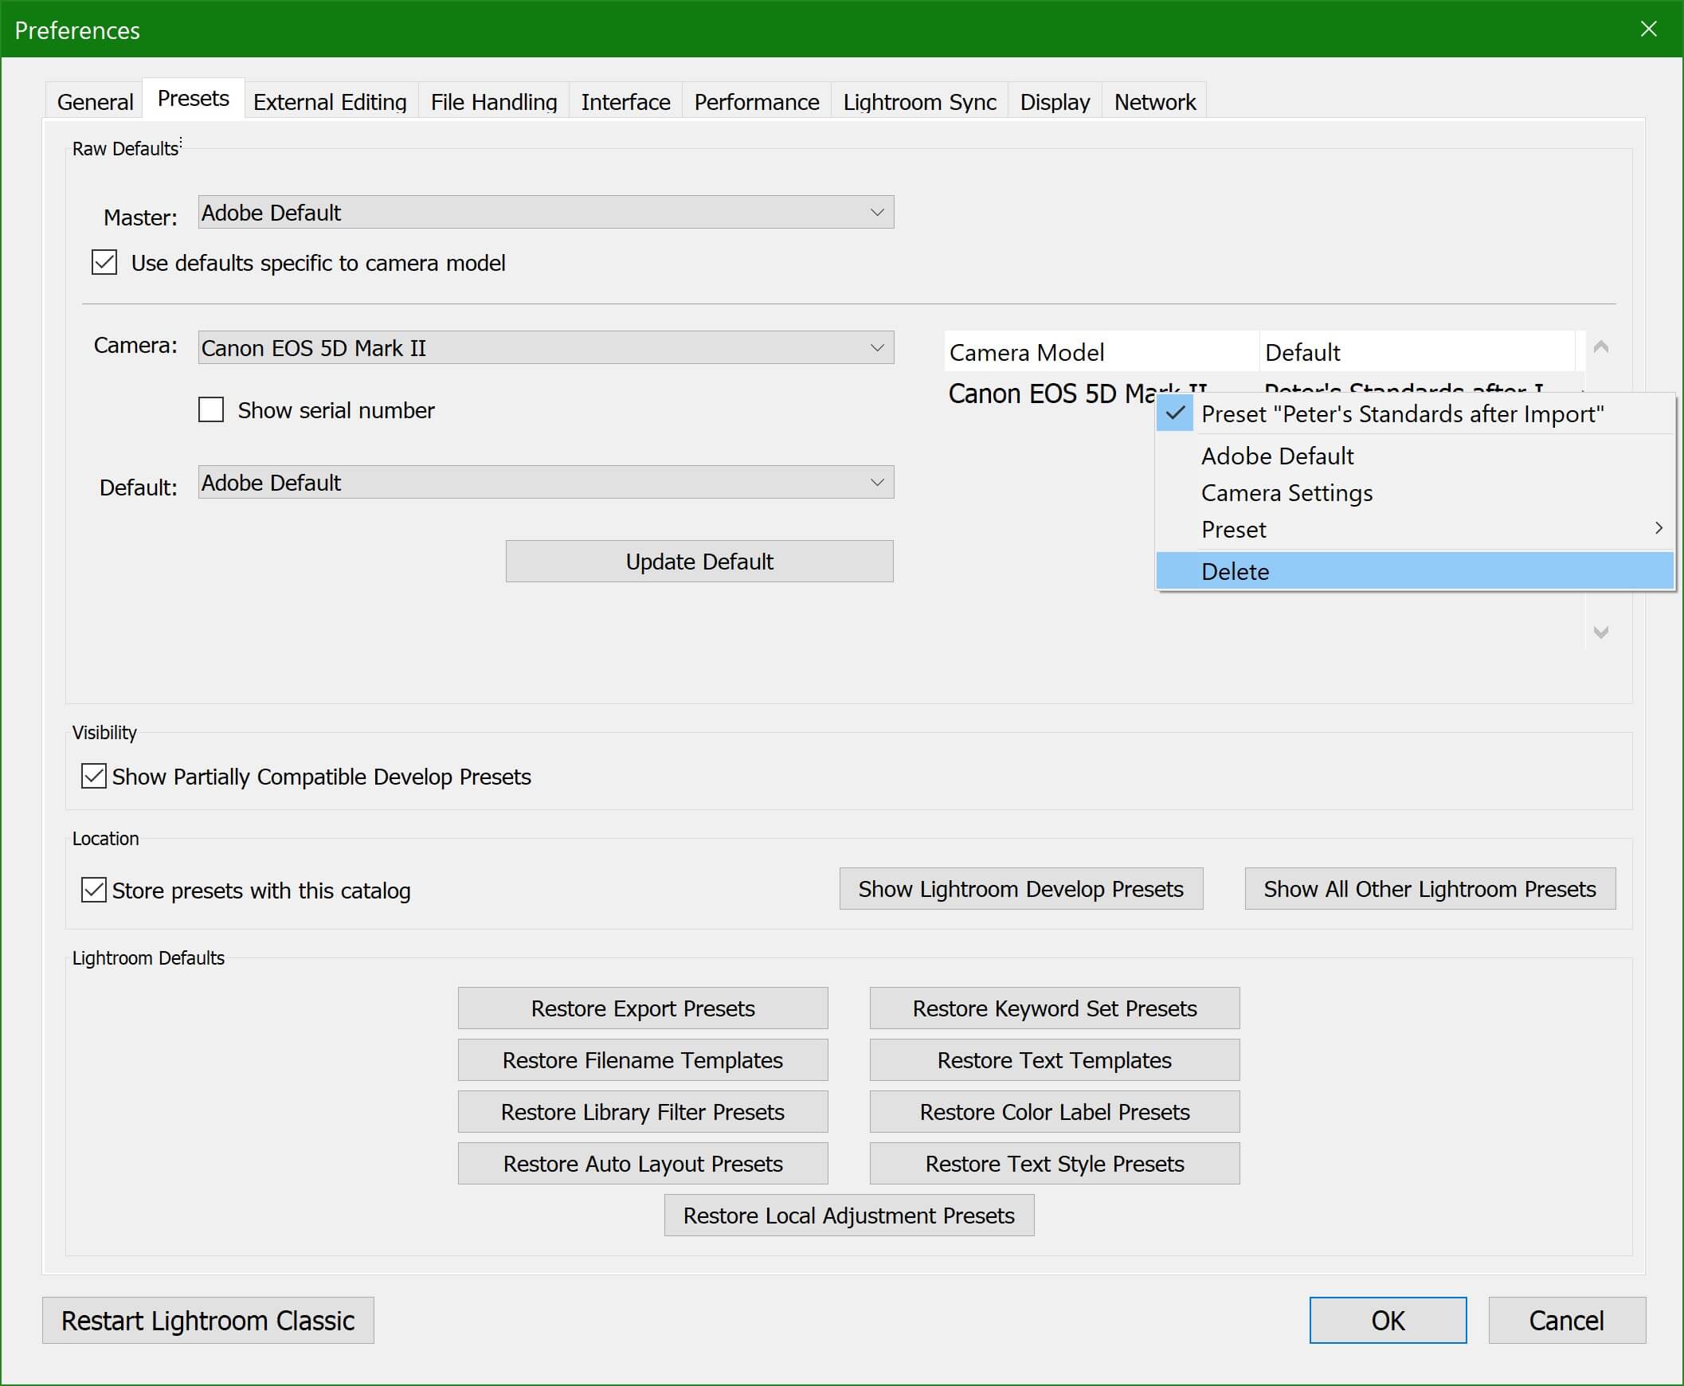Click Restore Export Presets button
The image size is (1684, 1386).
click(x=642, y=1008)
